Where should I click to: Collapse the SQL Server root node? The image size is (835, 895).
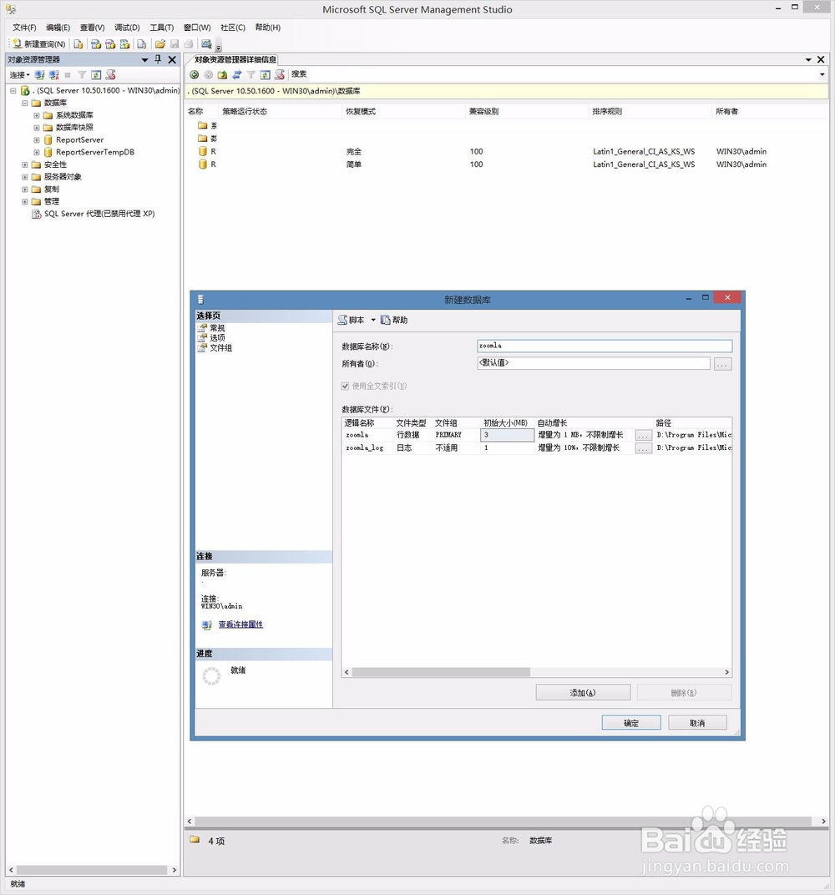pyautogui.click(x=13, y=90)
